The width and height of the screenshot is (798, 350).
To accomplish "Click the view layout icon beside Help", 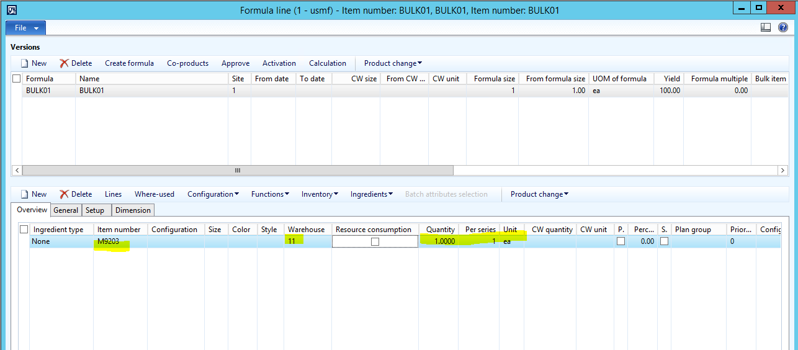I will click(766, 27).
